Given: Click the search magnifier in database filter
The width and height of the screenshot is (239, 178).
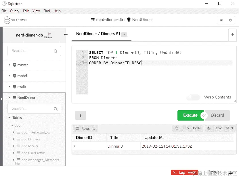Looking at the screenshot, I should [56, 51].
